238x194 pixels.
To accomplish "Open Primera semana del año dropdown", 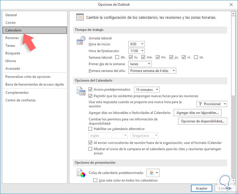I will (x=152, y=71).
